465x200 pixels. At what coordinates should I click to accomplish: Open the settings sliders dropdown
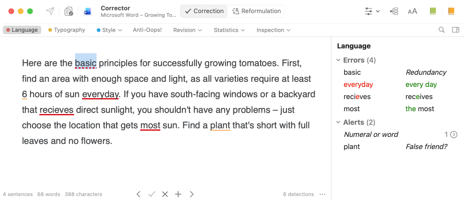pos(372,11)
